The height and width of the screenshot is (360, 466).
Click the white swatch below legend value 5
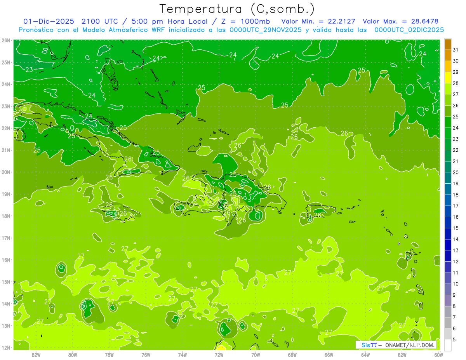(448, 344)
